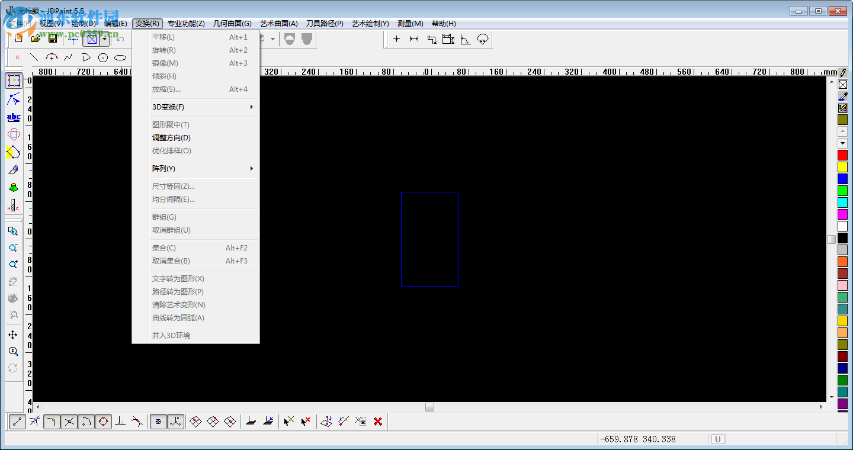This screenshot has width=853, height=450.
Task: Select the angle measurement tool
Action: (x=465, y=38)
